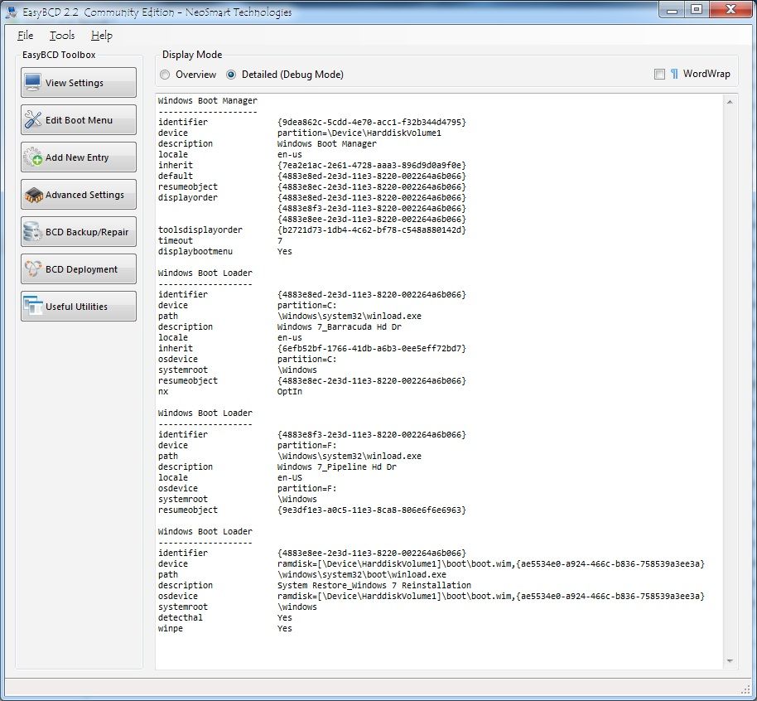Viewport: 757px width, 701px height.
Task: Minimize the EasyBCD window
Action: tap(672, 10)
